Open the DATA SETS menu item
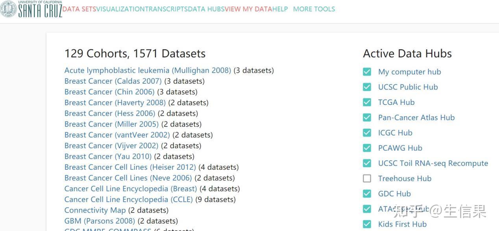The height and width of the screenshot is (231, 499). point(79,9)
